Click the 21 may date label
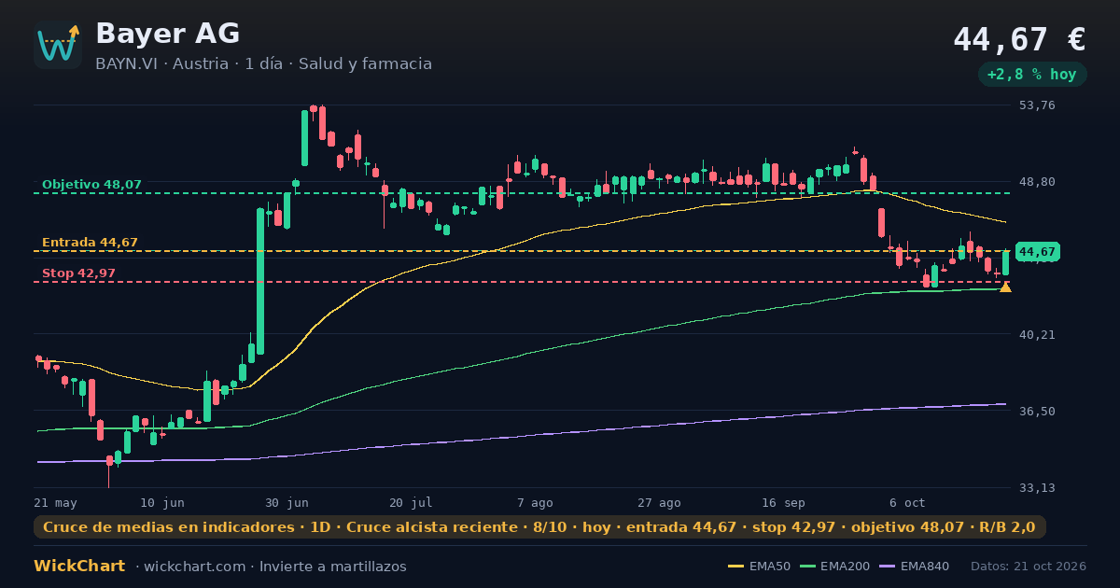Screen dimensions: 1120x588 56,502
